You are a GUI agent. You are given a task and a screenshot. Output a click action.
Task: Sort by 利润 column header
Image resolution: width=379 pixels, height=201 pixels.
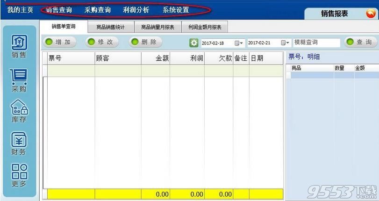point(187,58)
